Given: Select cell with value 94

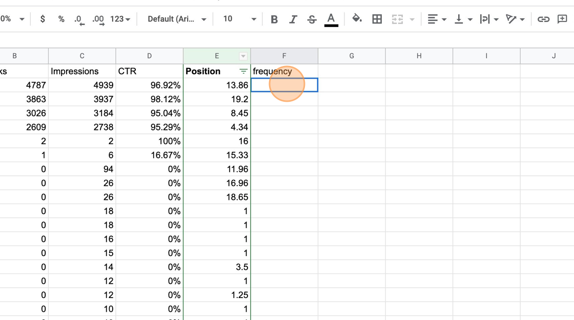Looking at the screenshot, I should pyautogui.click(x=82, y=169).
